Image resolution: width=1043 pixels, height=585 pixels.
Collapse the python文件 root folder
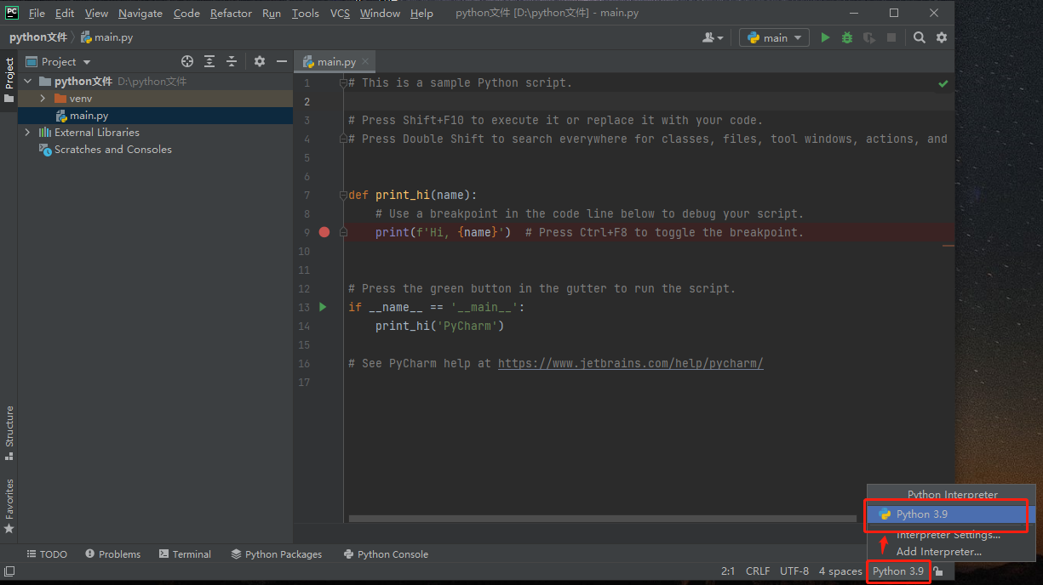pyautogui.click(x=28, y=82)
